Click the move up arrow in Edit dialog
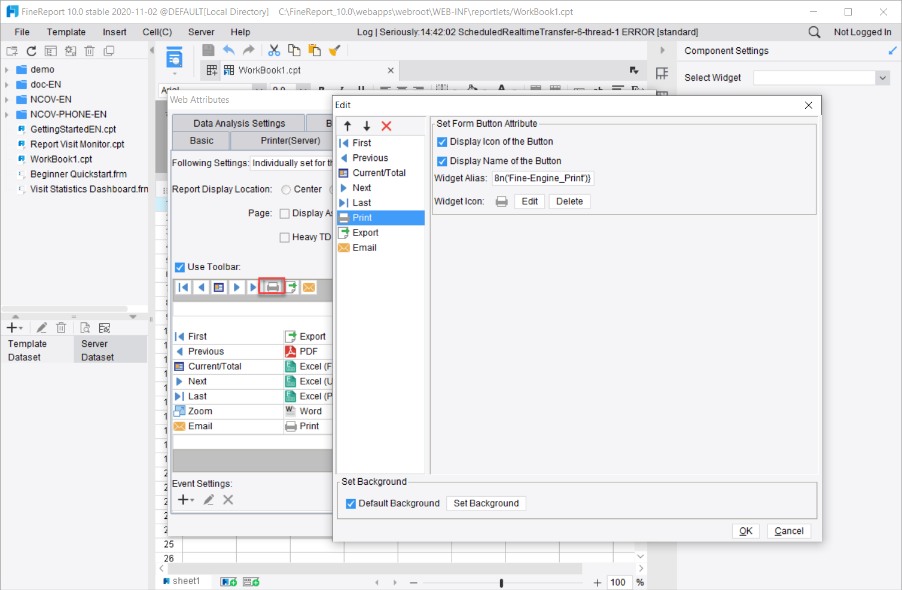This screenshot has width=902, height=590. click(x=348, y=126)
